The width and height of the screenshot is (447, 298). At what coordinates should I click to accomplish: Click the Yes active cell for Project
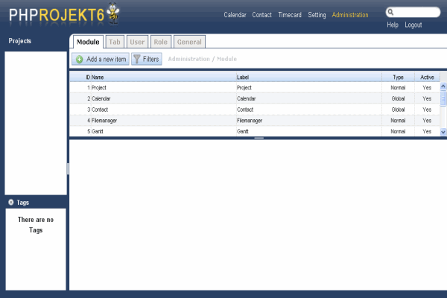click(427, 88)
